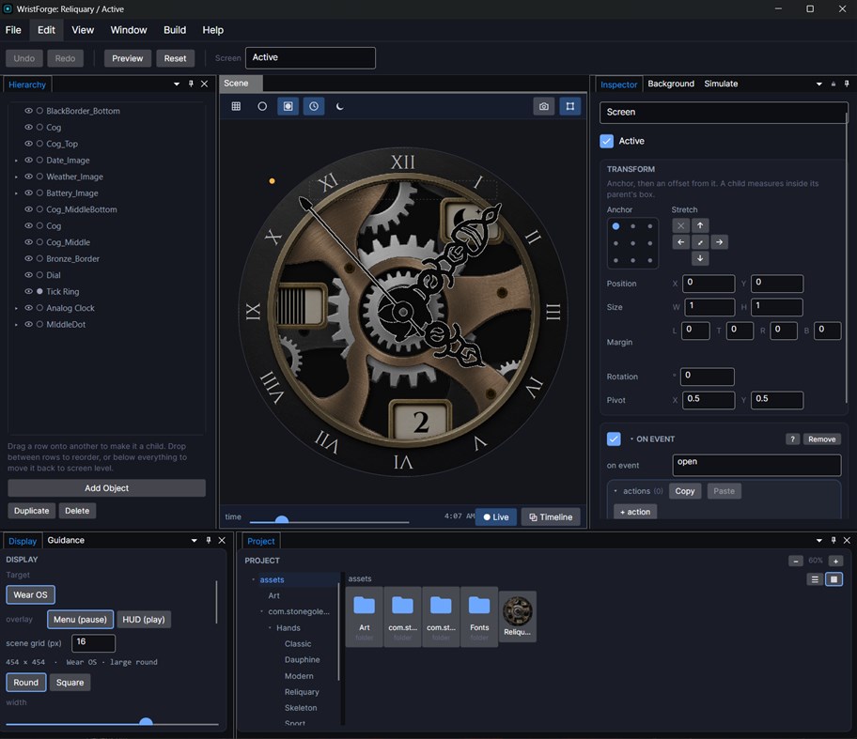Image resolution: width=857 pixels, height=739 pixels.
Task: Click the lock icon in Inspector header
Action: (x=834, y=84)
